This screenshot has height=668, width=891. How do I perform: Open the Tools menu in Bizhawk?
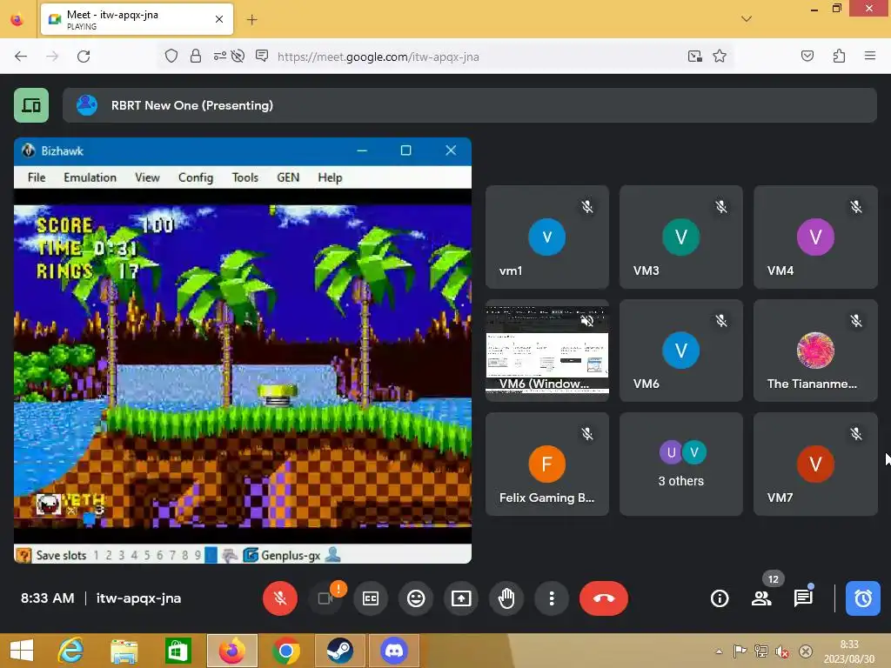tap(245, 177)
